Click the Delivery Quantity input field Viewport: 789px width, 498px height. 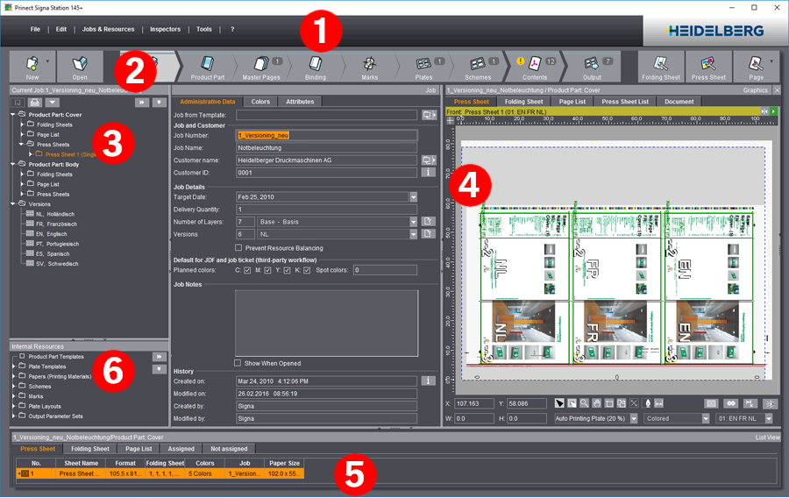pos(324,210)
